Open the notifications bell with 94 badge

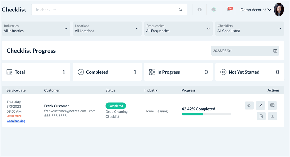pyautogui.click(x=229, y=10)
